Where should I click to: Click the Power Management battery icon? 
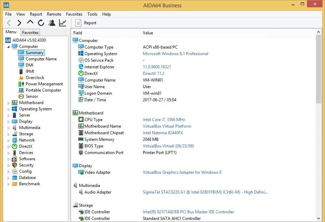click(x=21, y=84)
